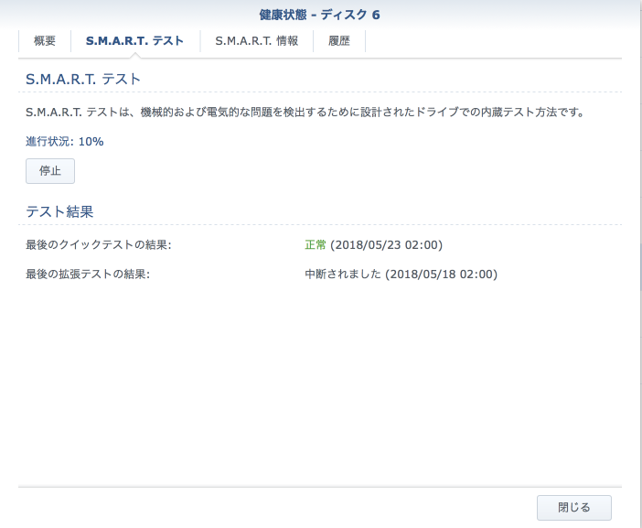This screenshot has height=528, width=642.
Task: Switch to the 概要 tab
Action: tap(45, 41)
